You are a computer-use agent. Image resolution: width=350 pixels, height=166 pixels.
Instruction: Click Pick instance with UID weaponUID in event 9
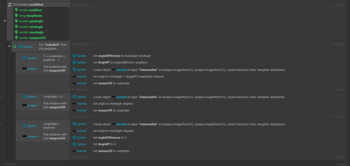(x=55, y=136)
